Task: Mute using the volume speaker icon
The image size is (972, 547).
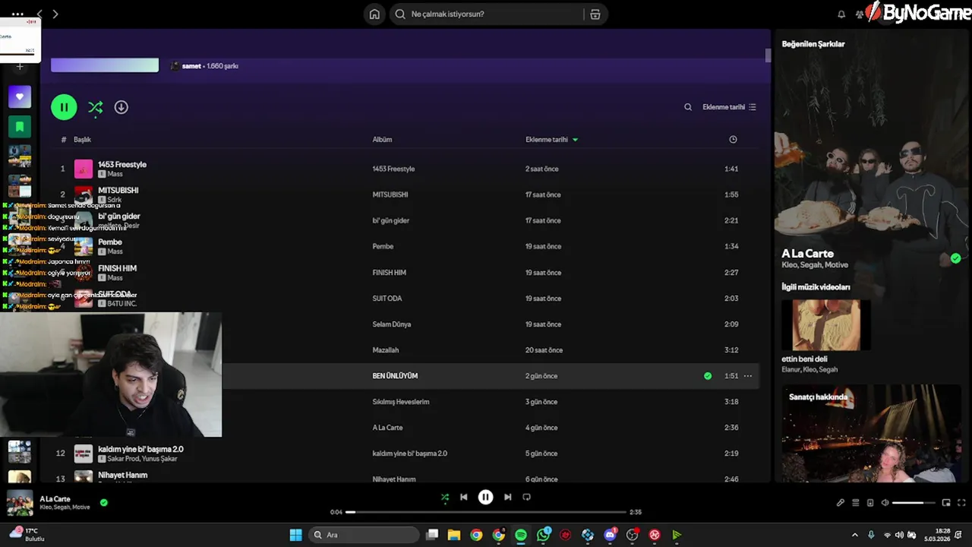Action: click(x=885, y=502)
